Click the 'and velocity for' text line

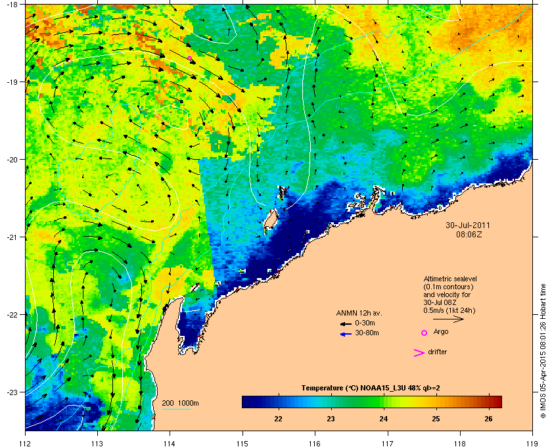pyautogui.click(x=447, y=294)
